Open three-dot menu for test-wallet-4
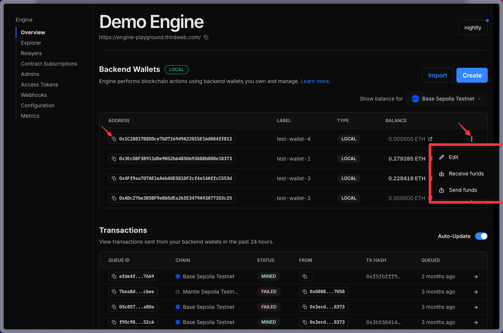Image resolution: width=503 pixels, height=333 pixels. [x=472, y=139]
